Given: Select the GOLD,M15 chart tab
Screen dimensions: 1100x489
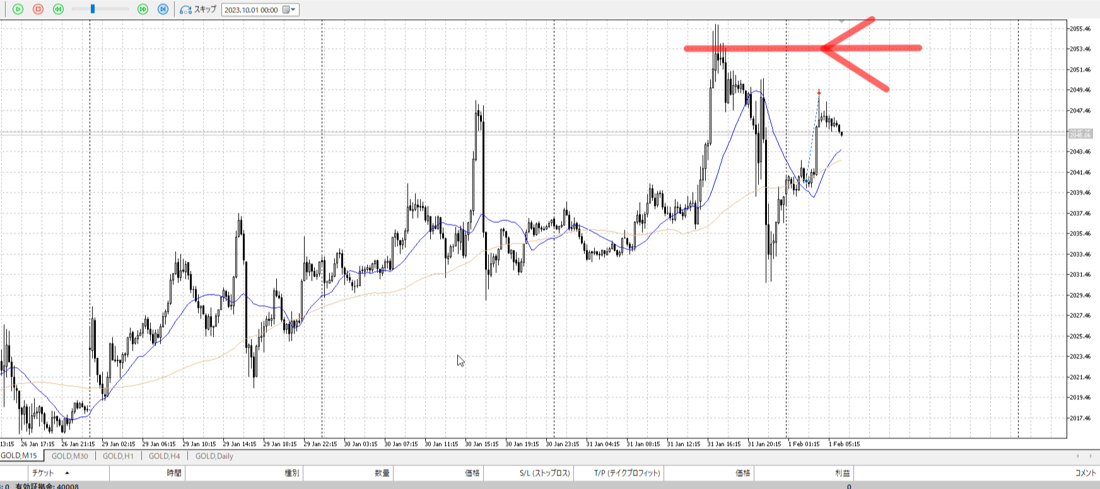Looking at the screenshot, I should [19, 456].
